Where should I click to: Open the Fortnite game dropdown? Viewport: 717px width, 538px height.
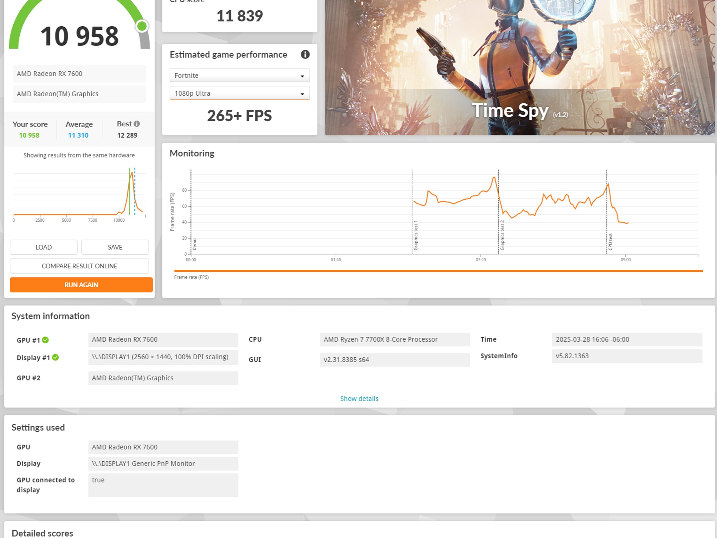tap(239, 75)
